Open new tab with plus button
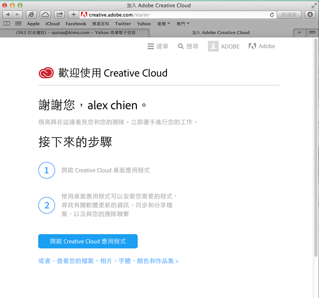 [x=299, y=33]
